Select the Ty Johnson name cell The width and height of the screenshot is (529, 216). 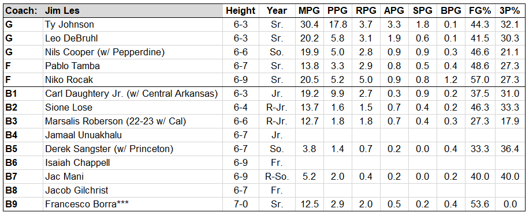[x=133, y=25]
